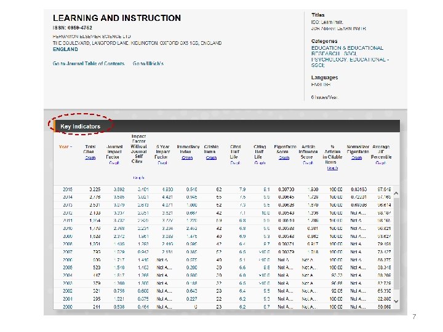
Task: Click the table scrollbar up arrow
Action: pos(396,194)
